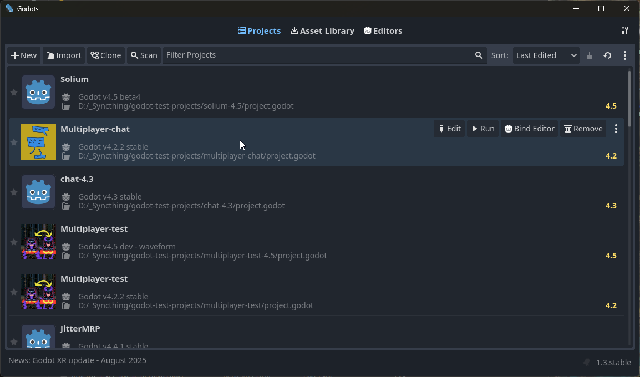Toggle favorite star for Multiplayer-chat project

[14, 142]
